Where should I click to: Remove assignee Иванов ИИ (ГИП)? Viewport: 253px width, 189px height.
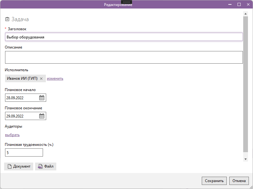click(x=41, y=78)
